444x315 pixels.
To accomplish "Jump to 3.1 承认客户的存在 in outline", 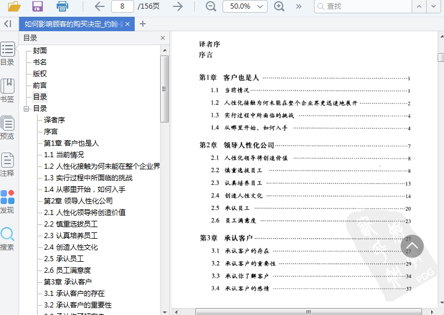I will [74, 294].
